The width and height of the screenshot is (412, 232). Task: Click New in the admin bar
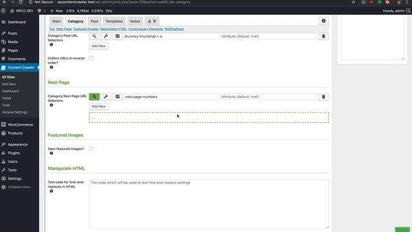(56, 11)
